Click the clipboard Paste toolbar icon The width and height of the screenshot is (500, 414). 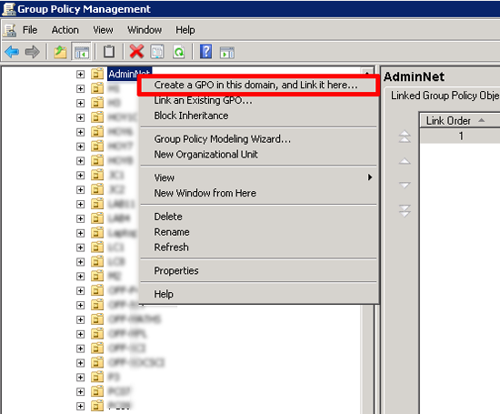[x=109, y=51]
